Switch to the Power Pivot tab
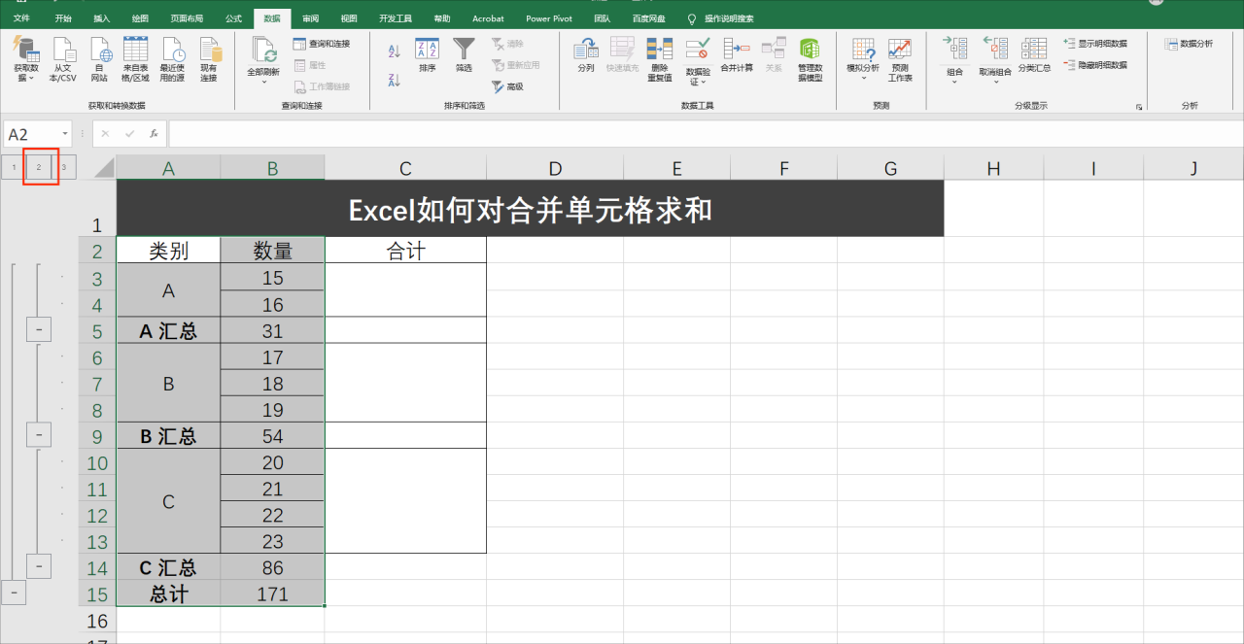1244x644 pixels. (x=549, y=18)
